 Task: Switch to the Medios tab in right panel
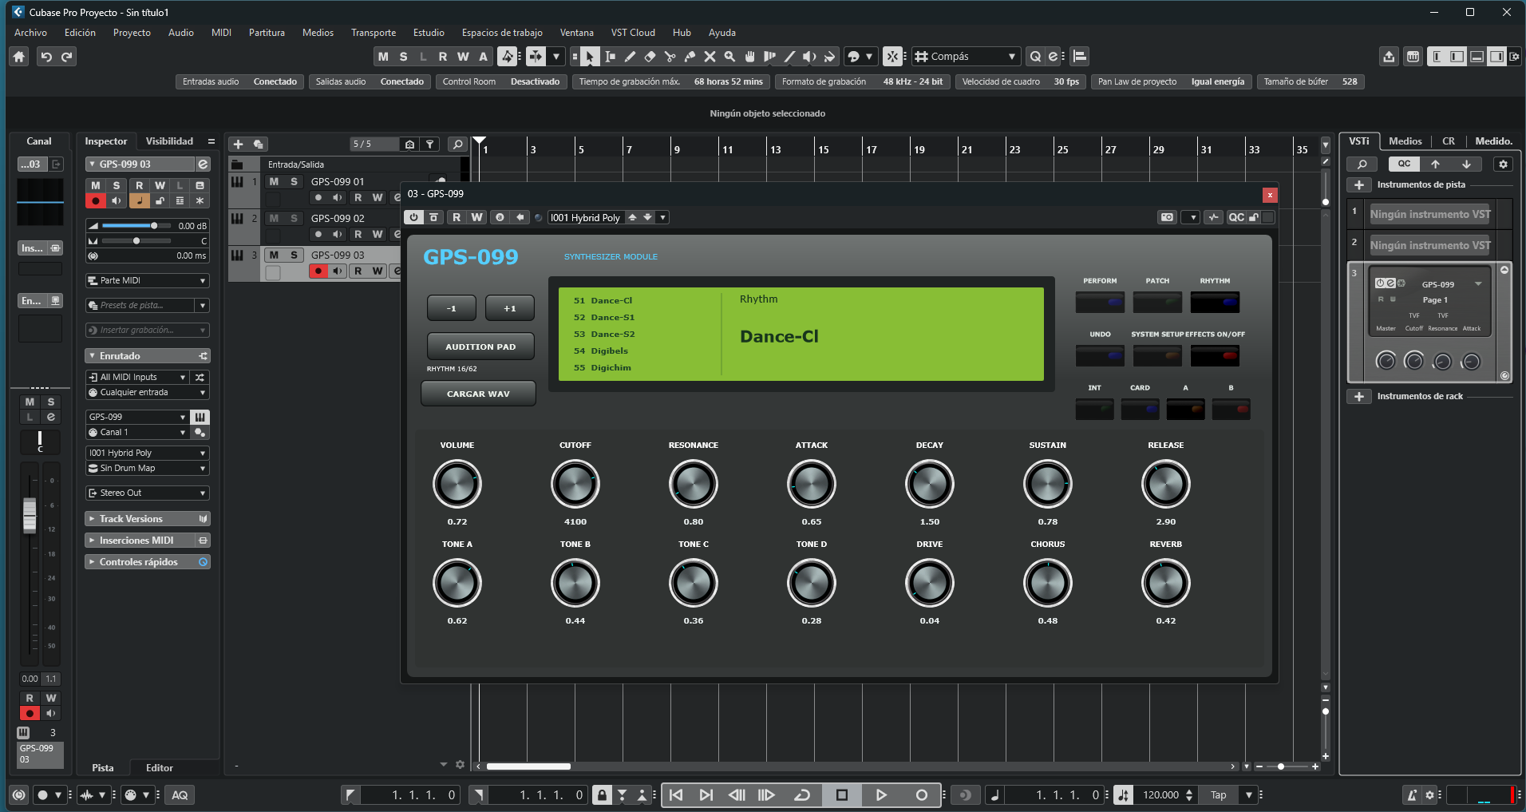(x=1405, y=141)
